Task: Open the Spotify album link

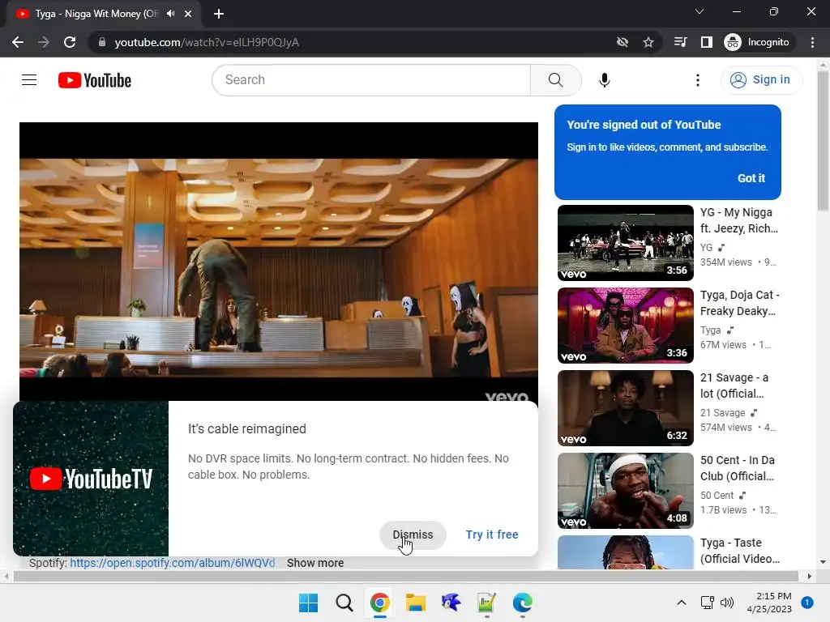Action: tap(173, 563)
